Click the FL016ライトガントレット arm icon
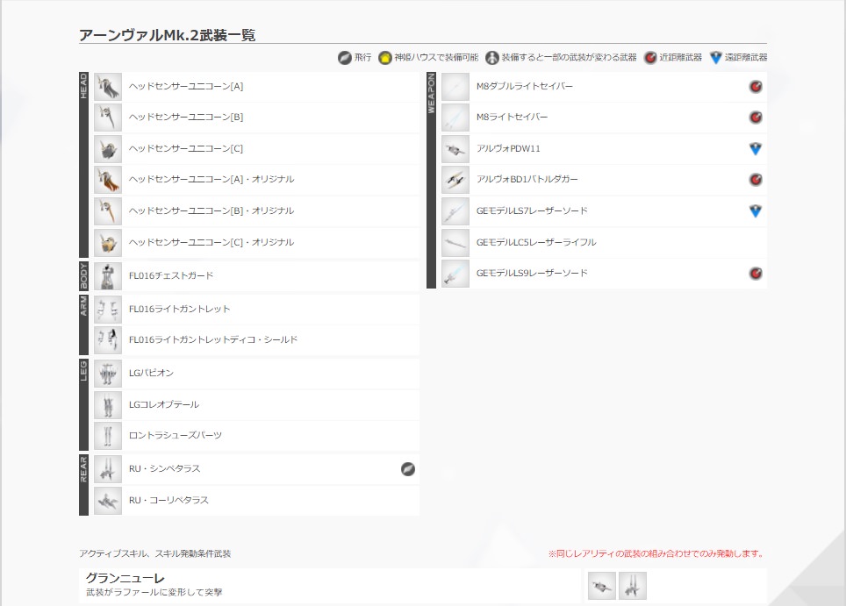 [108, 309]
